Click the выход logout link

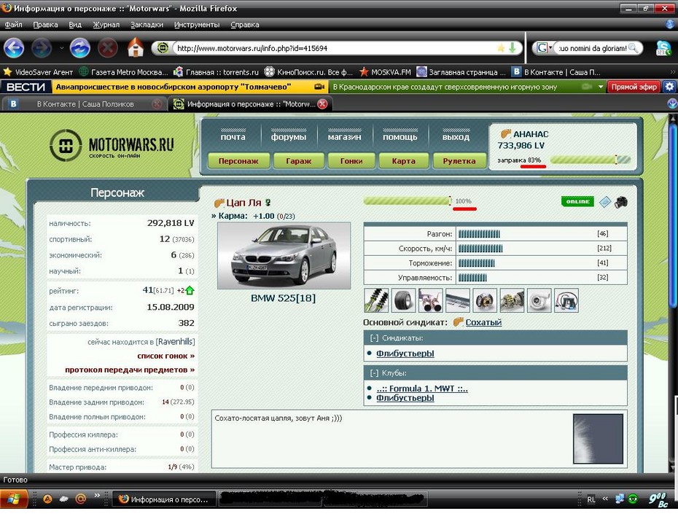(456, 136)
